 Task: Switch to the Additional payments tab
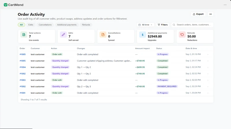pyautogui.click(x=67, y=25)
